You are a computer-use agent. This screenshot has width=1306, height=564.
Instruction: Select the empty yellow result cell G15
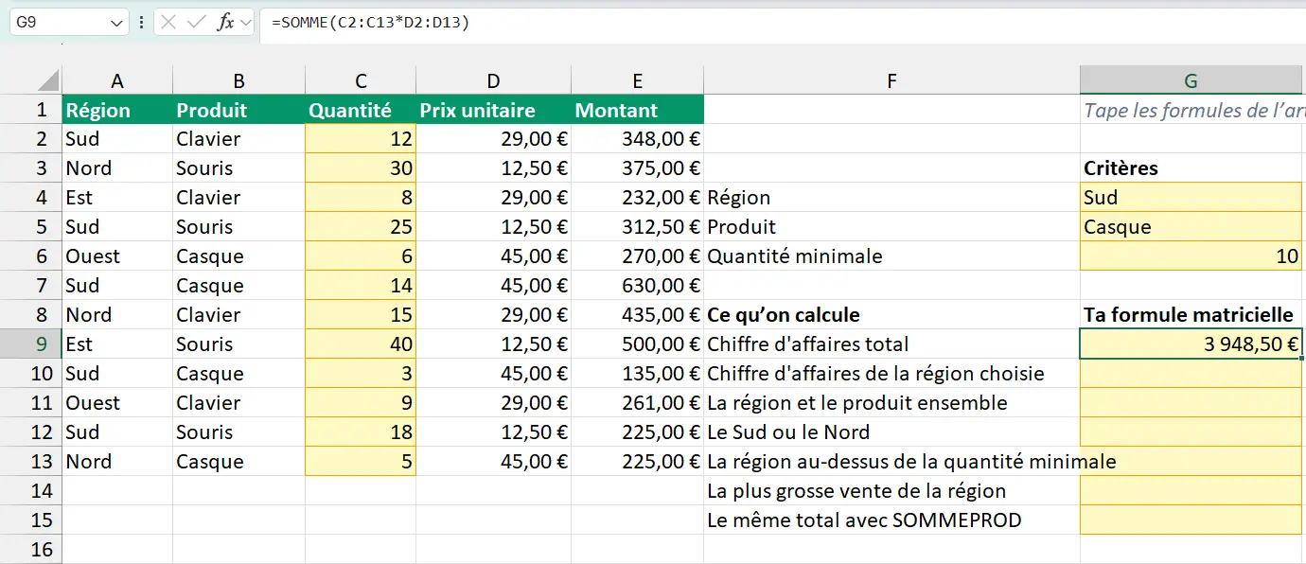(x=1191, y=520)
